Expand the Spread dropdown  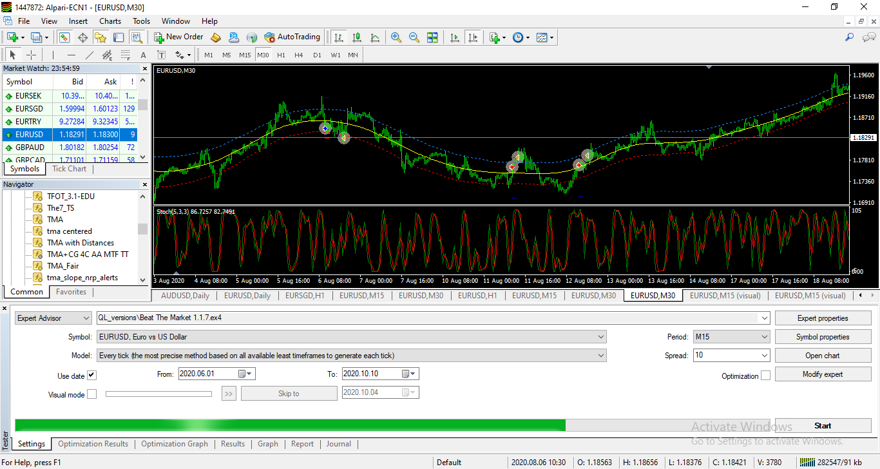(731, 355)
